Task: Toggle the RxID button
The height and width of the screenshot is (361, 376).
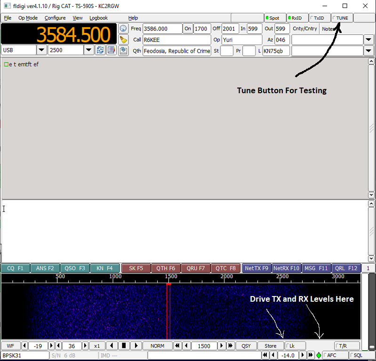Action: [x=297, y=18]
